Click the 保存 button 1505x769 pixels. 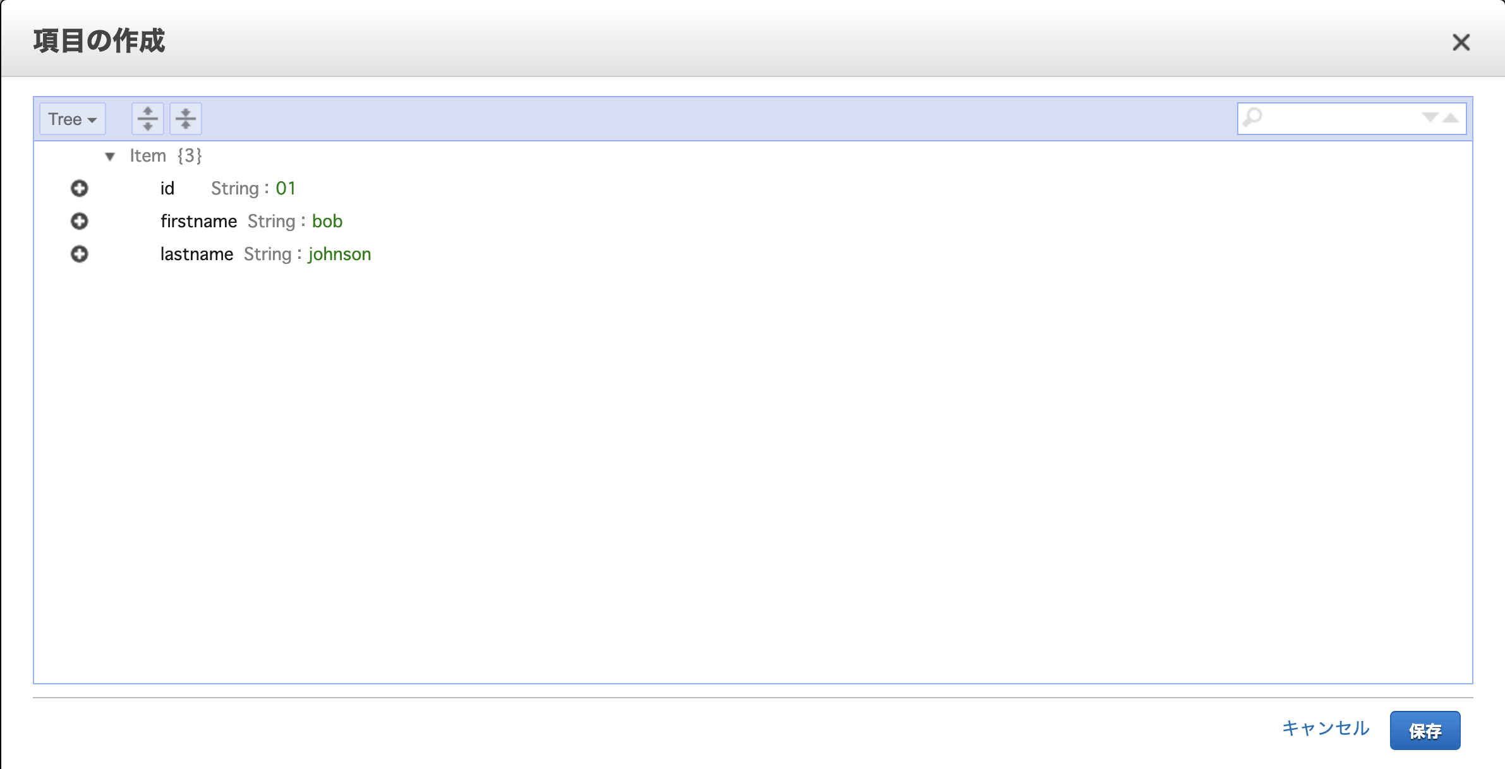click(1425, 730)
